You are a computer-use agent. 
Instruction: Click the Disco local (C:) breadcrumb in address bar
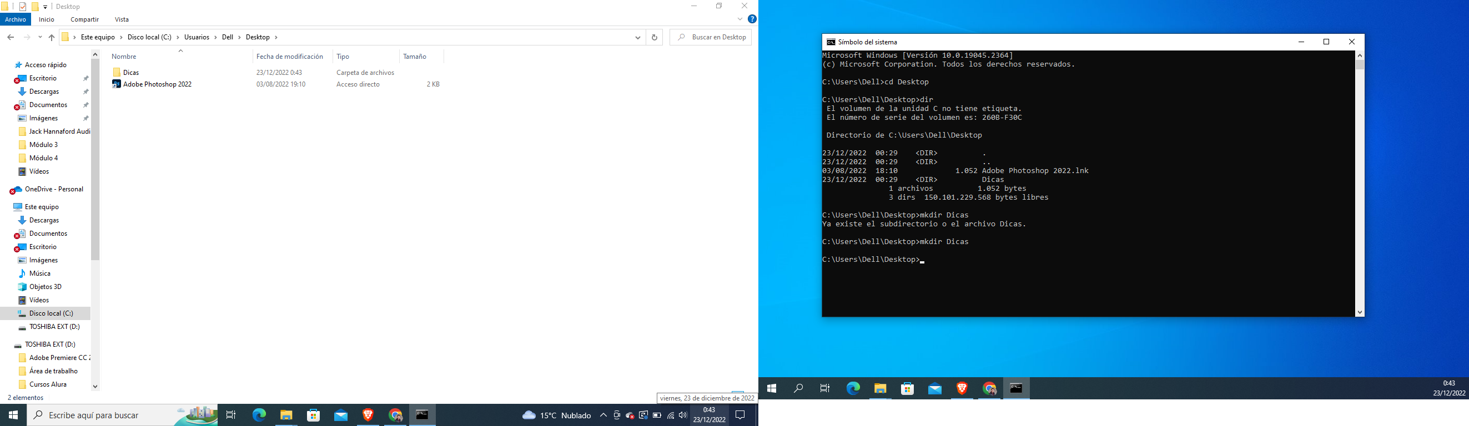149,37
